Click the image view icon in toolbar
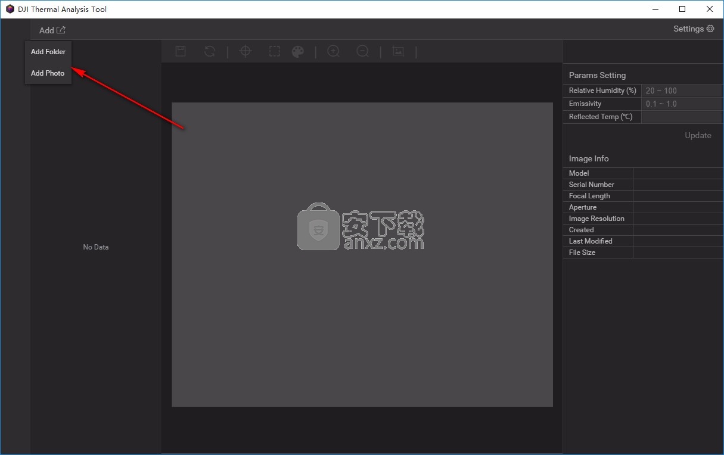Screen dimensions: 724x455 click(399, 52)
